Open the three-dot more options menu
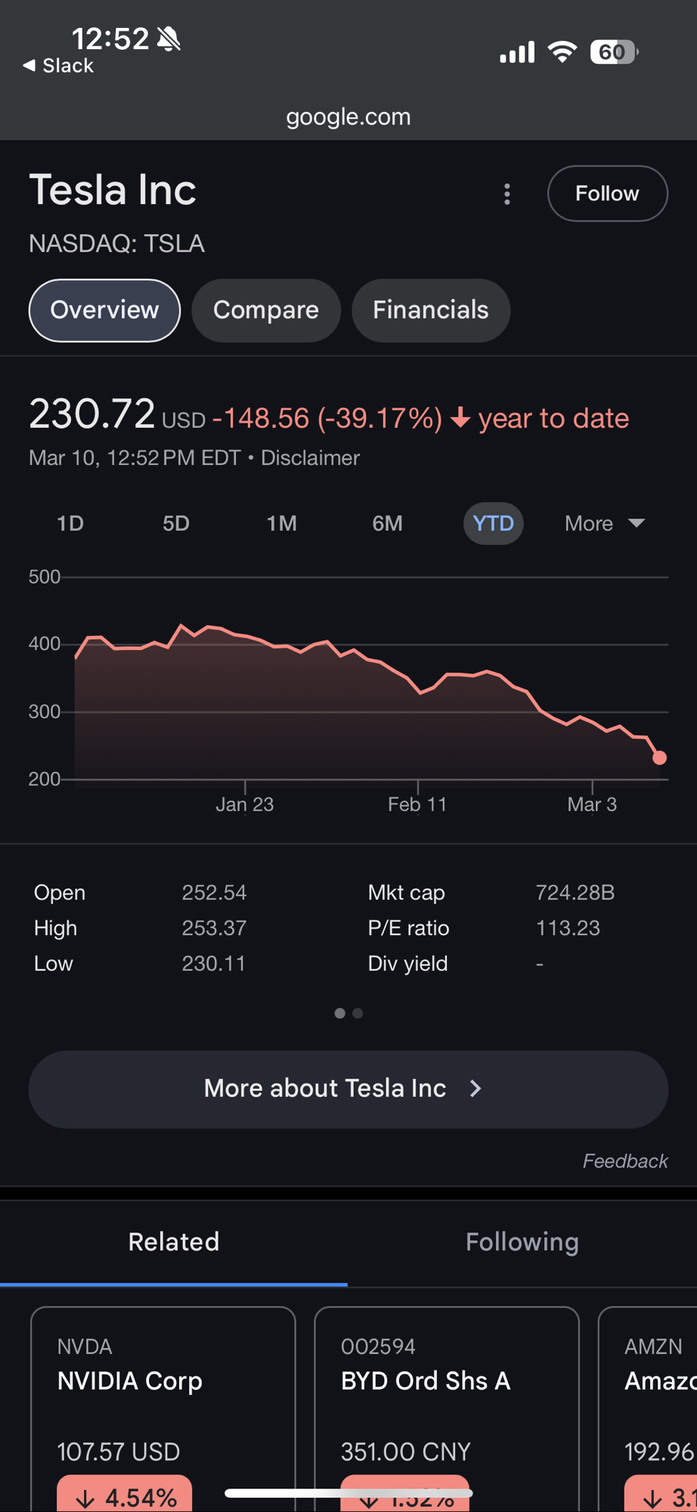The image size is (697, 1512). point(507,194)
